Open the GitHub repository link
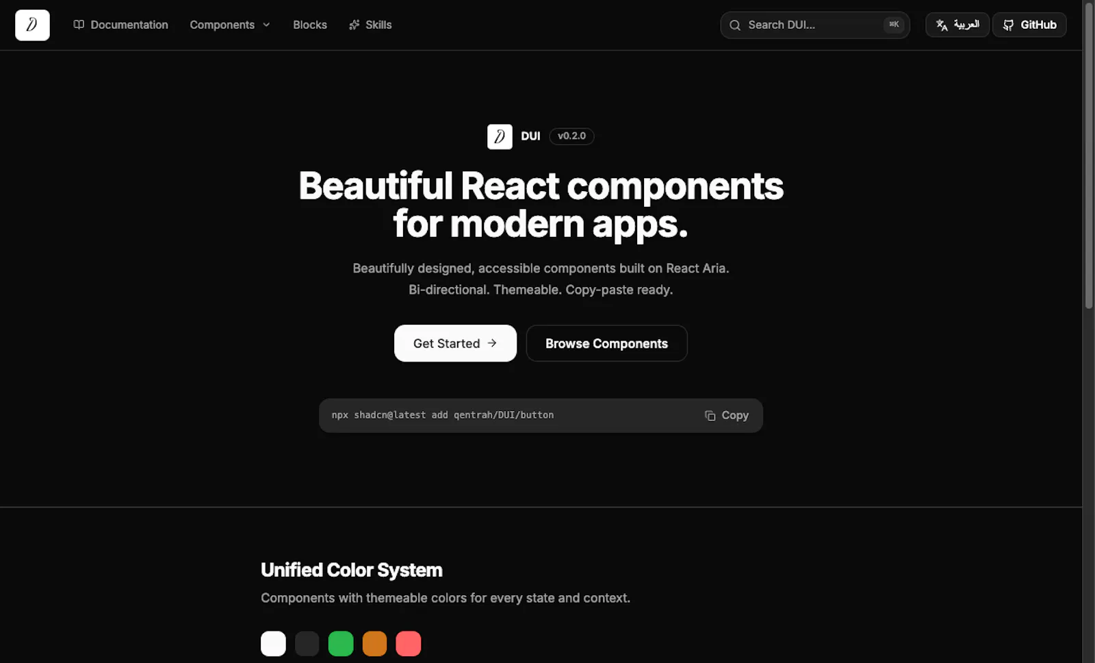1095x663 pixels. click(x=1029, y=25)
